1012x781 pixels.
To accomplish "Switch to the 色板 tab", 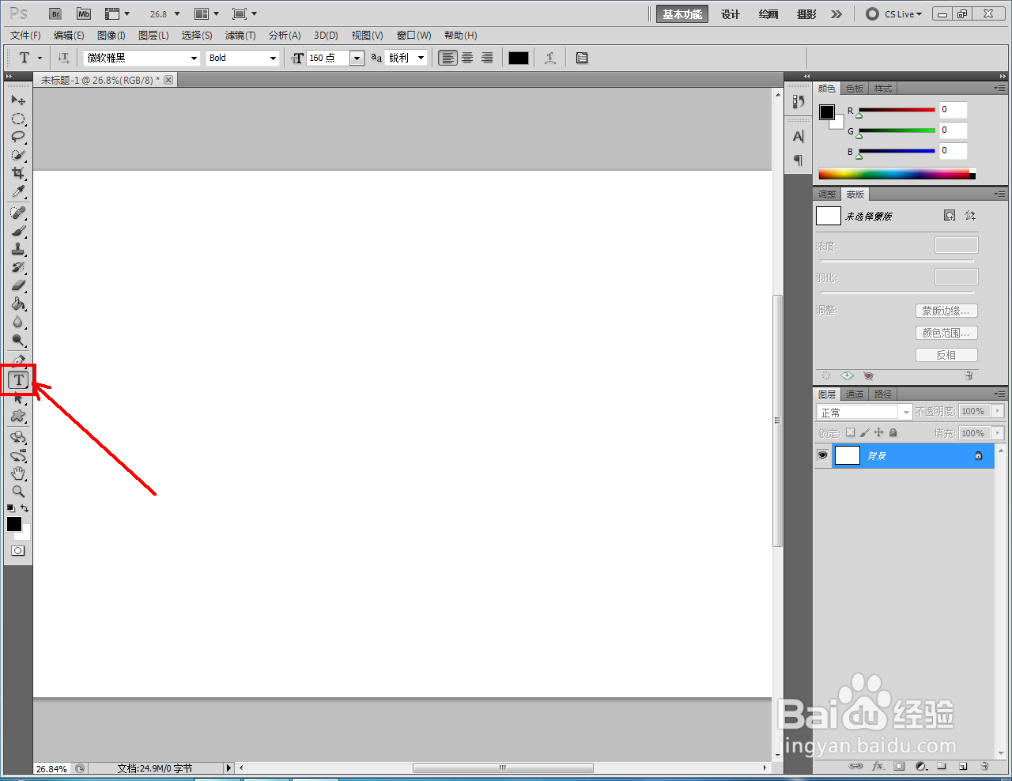I will [855, 89].
